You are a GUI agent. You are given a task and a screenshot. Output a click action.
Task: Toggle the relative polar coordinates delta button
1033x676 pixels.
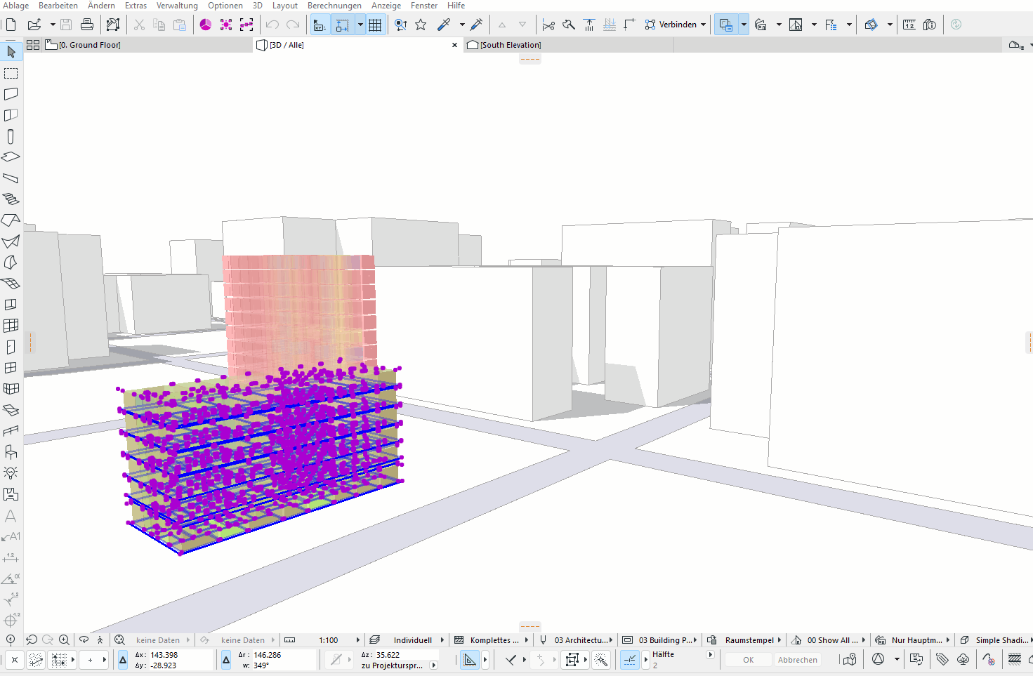tap(226, 660)
